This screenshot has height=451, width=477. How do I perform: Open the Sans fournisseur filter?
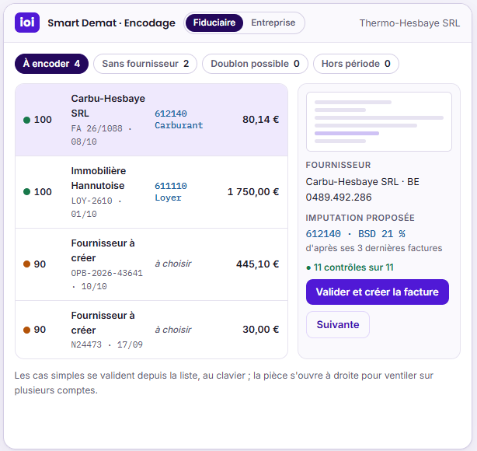[x=145, y=64]
